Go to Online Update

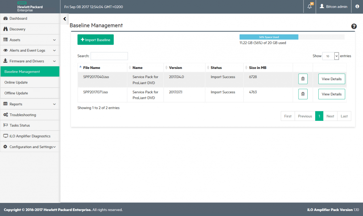30,82
